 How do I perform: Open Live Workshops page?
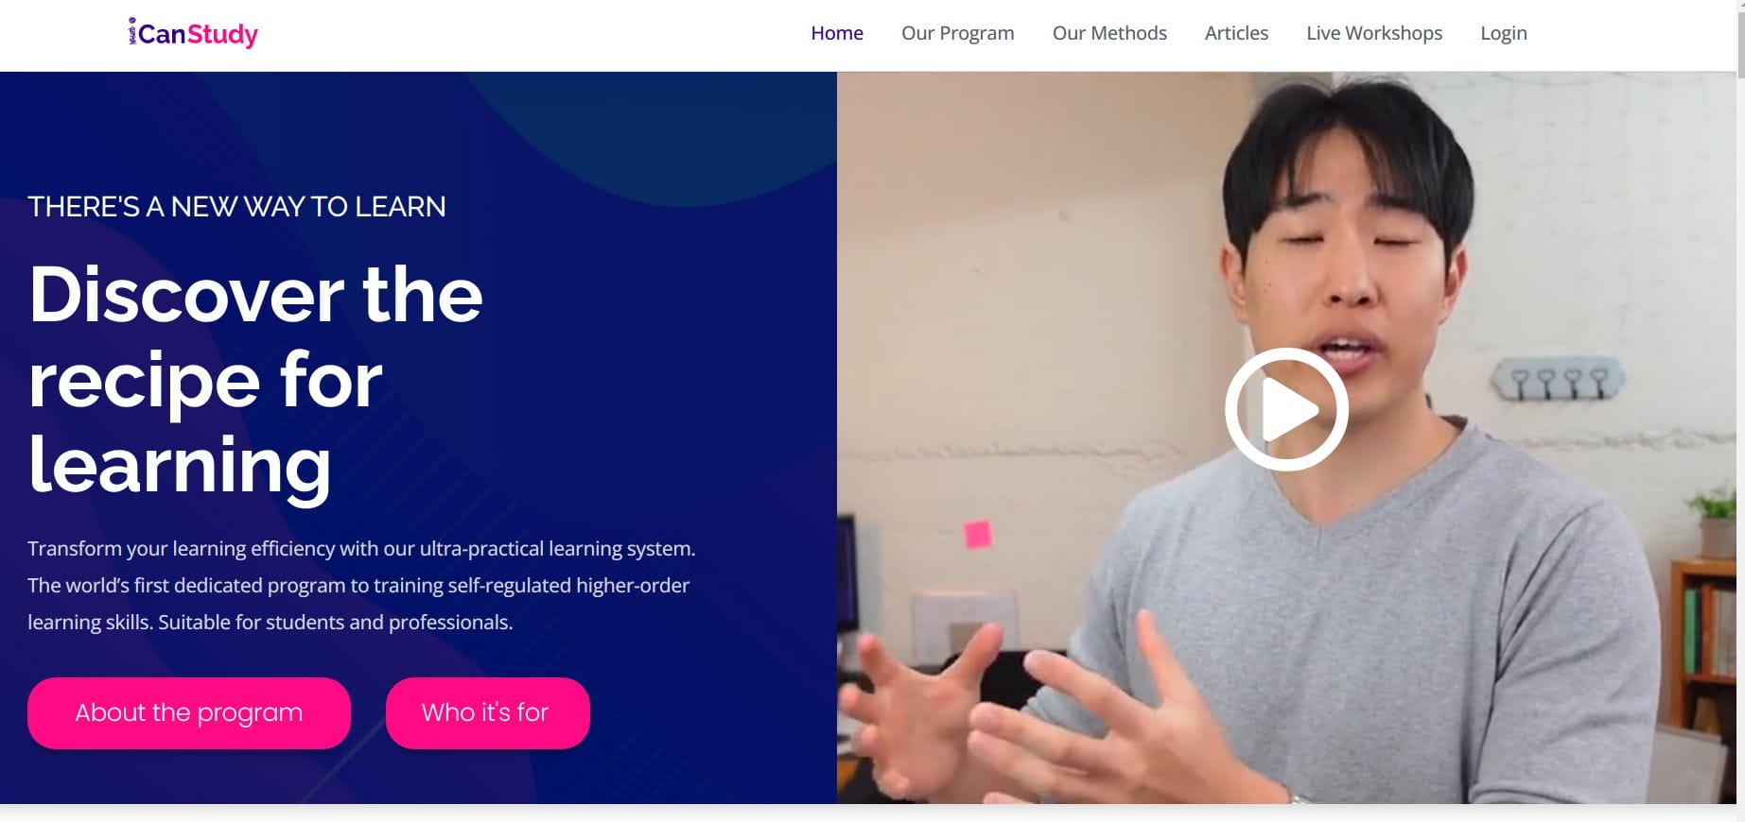[x=1374, y=33]
